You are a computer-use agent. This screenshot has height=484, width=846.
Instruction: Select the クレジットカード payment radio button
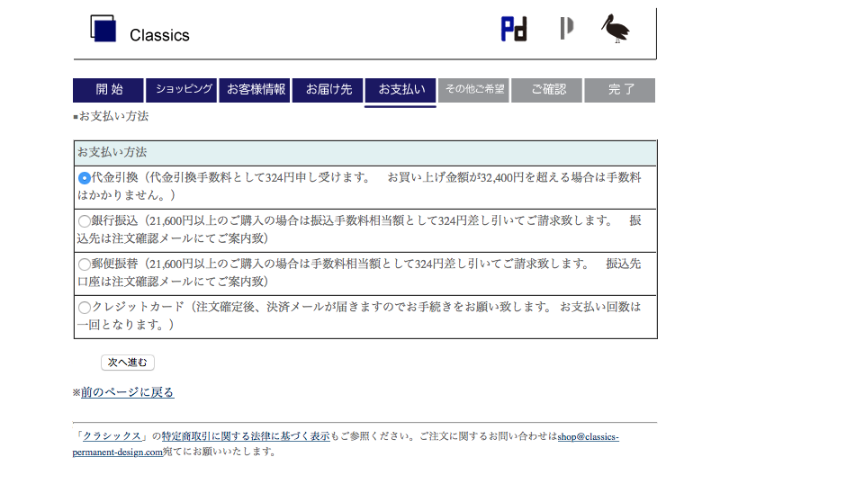(x=85, y=308)
